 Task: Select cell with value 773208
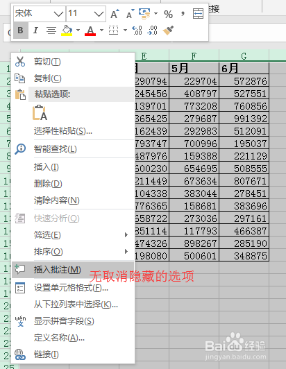(x=194, y=106)
